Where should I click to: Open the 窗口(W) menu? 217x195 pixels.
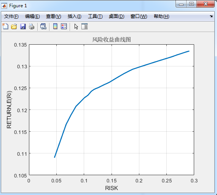tap(139, 16)
